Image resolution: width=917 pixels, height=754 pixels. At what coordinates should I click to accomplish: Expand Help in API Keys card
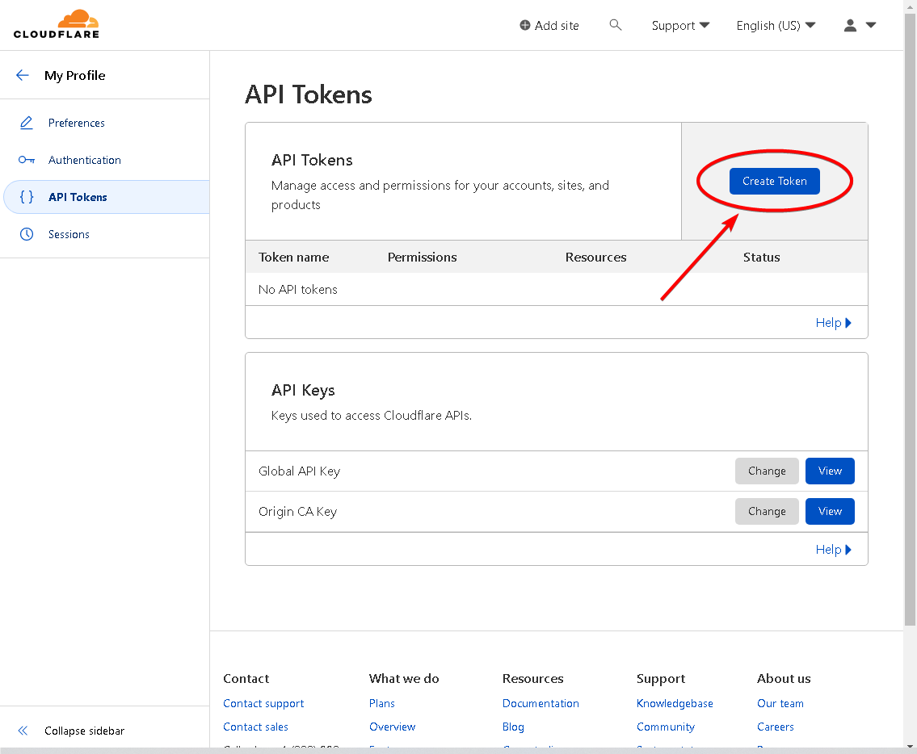833,550
